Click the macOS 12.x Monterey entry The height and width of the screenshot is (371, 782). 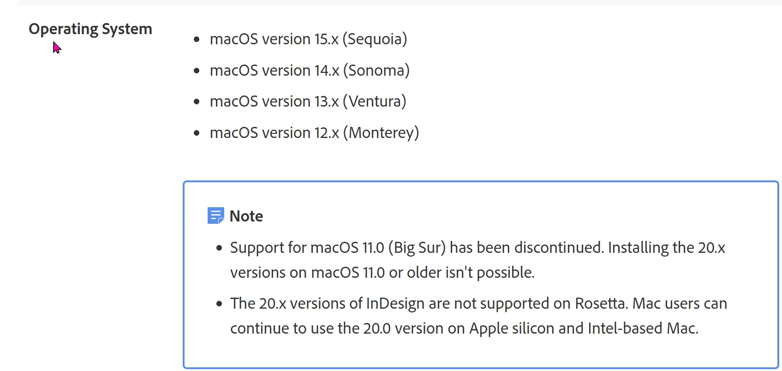click(314, 133)
